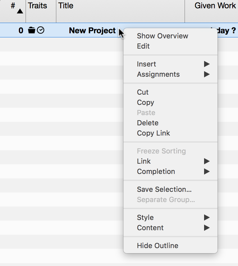Click the clock trait icon in New Project row
This screenshot has height=266, width=238.
point(41,30)
